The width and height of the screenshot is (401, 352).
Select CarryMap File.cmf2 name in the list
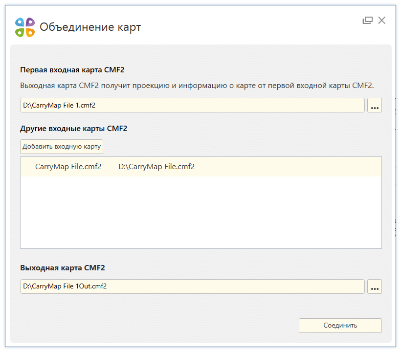(x=68, y=167)
